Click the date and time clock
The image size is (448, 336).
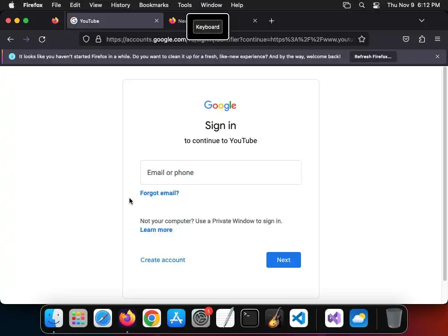pyautogui.click(x=413, y=5)
